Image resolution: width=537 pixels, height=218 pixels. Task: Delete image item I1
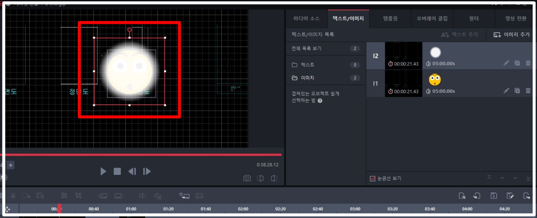528,90
